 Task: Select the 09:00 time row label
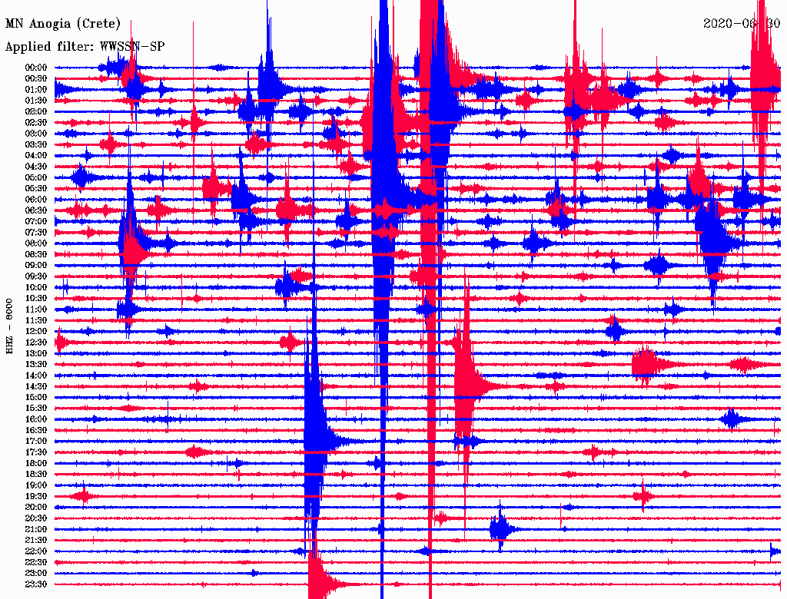point(36,266)
